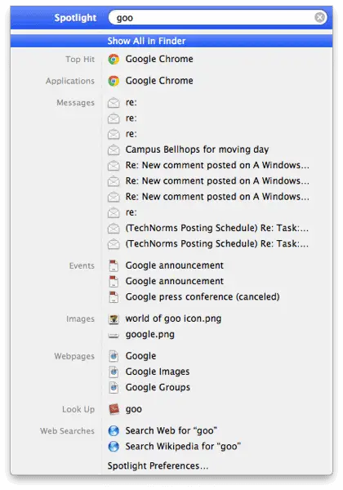This screenshot has height=490, width=343.
Task: Open first TechNorms Posting Schedule message
Action: click(x=216, y=228)
